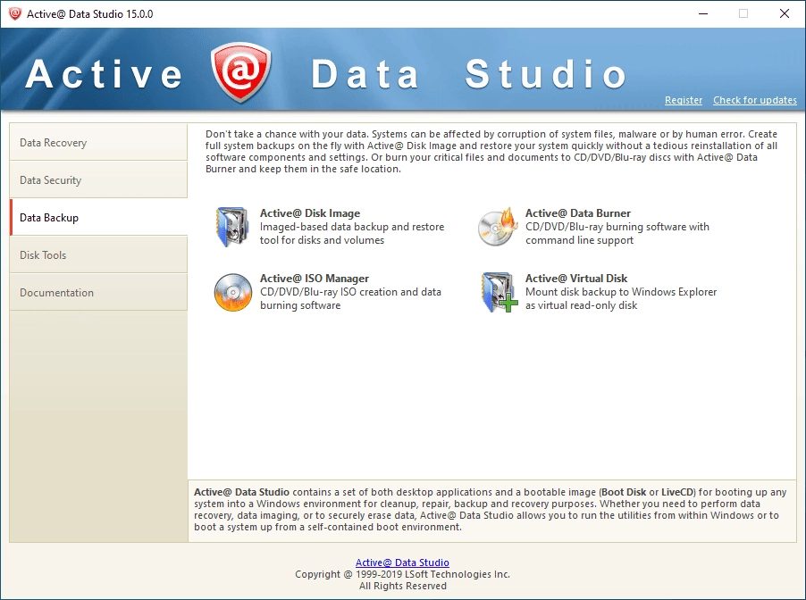
Task: Click the app icon in the title bar
Action: pos(15,14)
